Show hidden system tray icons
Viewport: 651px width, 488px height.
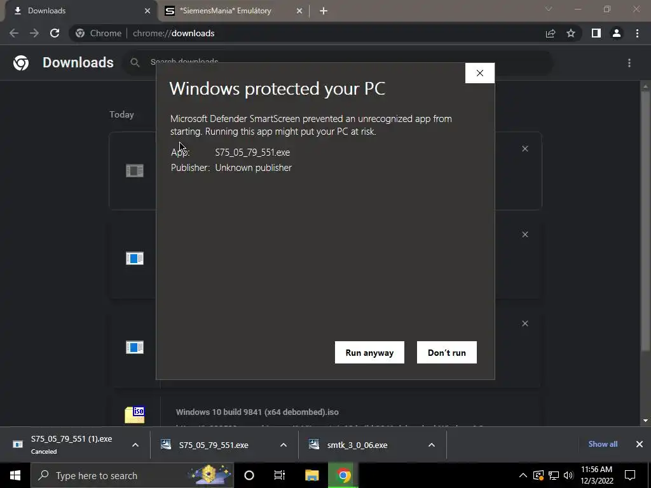point(523,475)
